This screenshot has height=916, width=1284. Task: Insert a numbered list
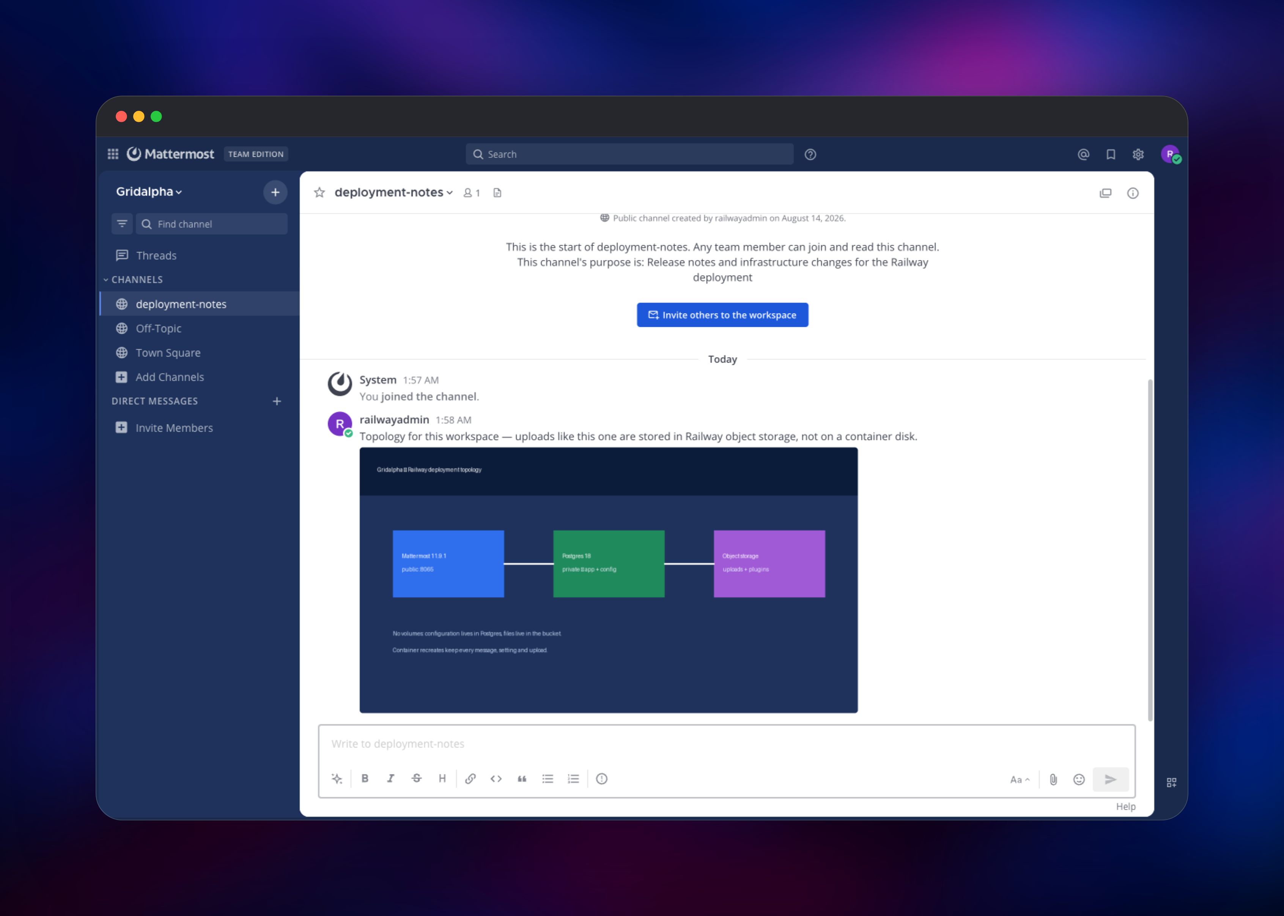pos(573,779)
